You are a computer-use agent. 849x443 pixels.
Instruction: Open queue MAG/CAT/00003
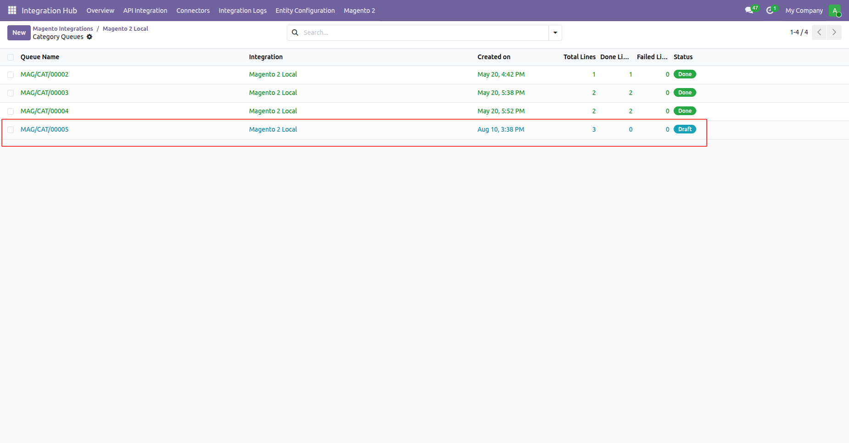(x=45, y=93)
